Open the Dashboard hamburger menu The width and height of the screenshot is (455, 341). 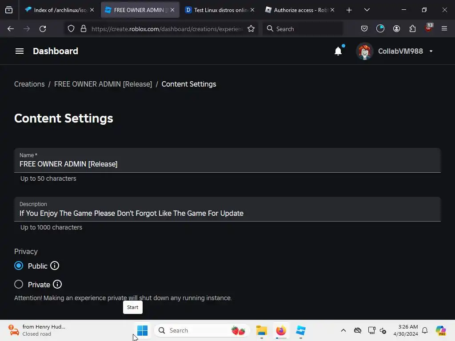(20, 52)
